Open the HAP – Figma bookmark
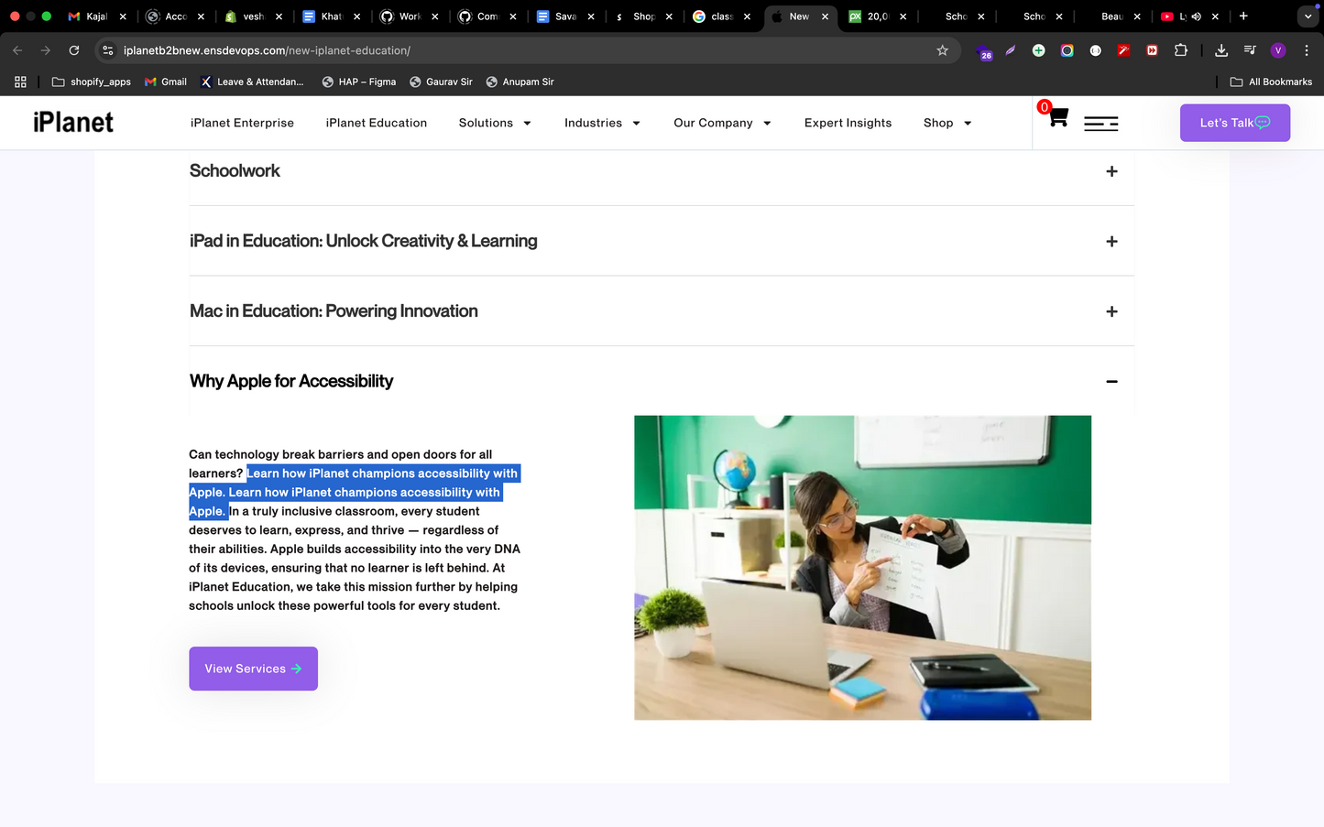This screenshot has width=1324, height=827. pyautogui.click(x=359, y=82)
